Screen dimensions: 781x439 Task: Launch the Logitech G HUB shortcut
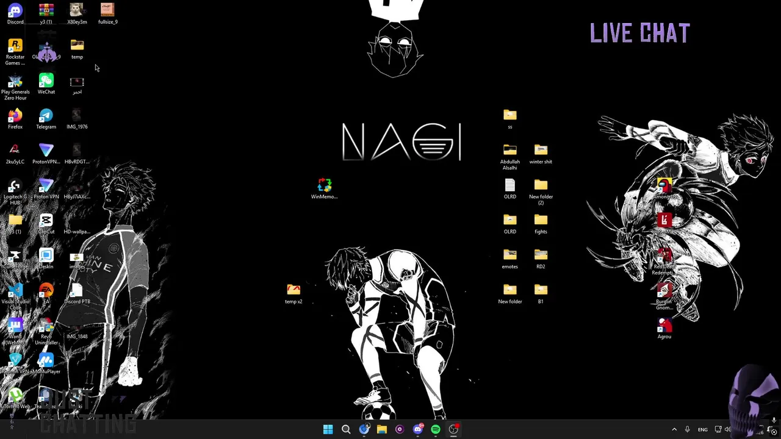[15, 191]
